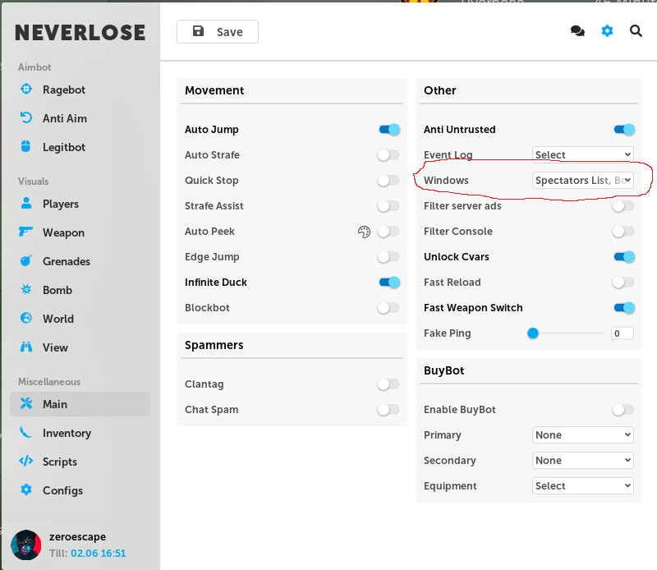
Task: Toggle Auto Peek switch on
Action: pyautogui.click(x=388, y=232)
